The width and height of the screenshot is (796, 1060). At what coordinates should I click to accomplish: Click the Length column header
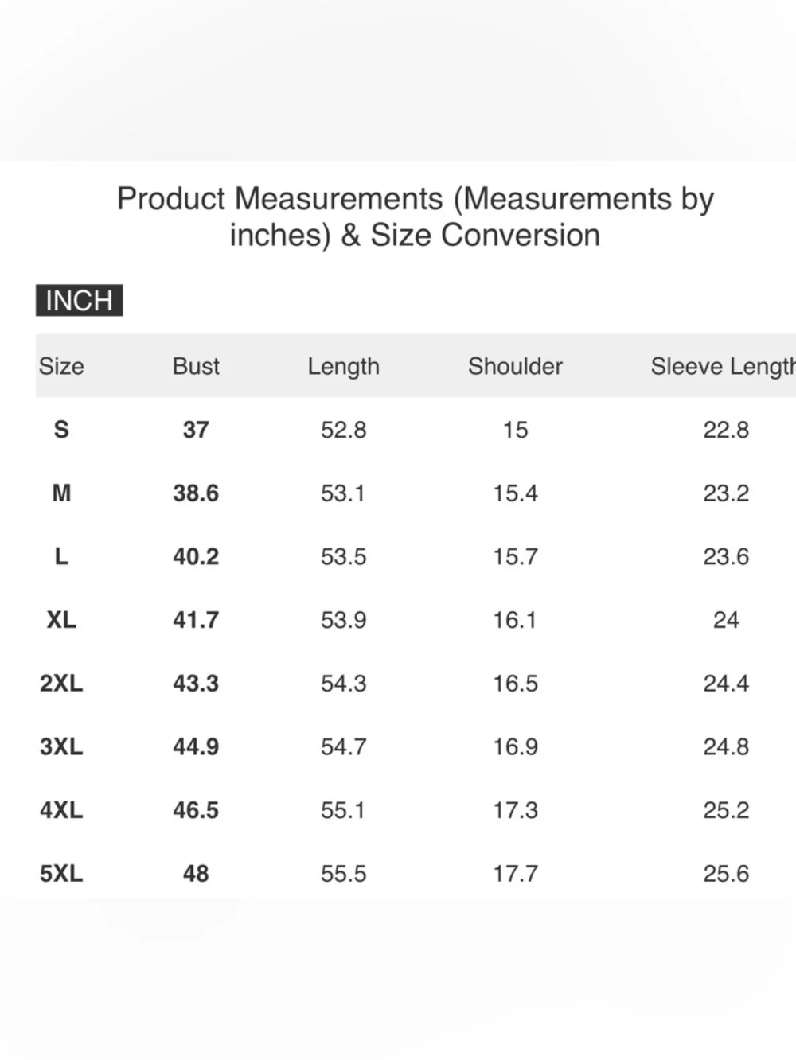[x=343, y=366]
